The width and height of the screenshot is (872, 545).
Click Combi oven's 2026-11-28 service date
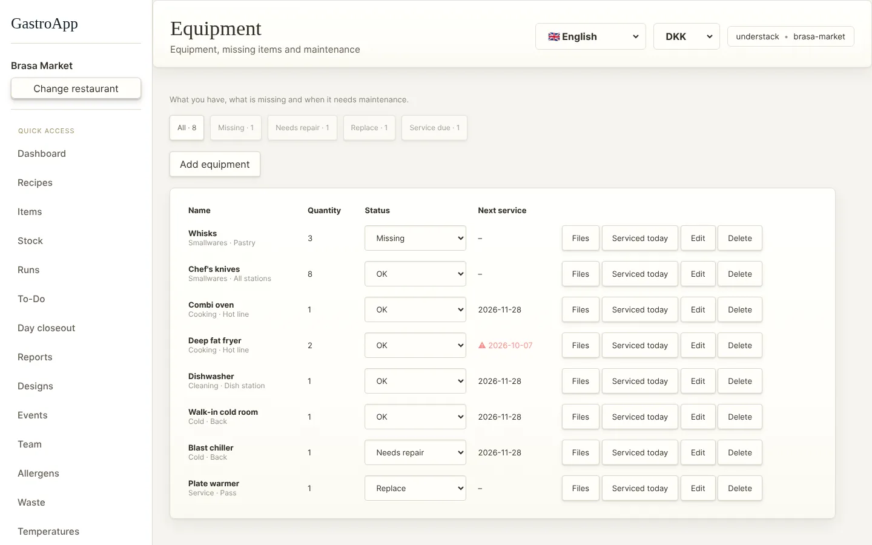coord(500,309)
